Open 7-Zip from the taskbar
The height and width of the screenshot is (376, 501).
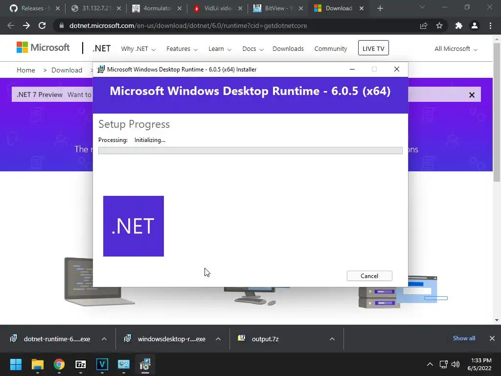pyautogui.click(x=81, y=364)
